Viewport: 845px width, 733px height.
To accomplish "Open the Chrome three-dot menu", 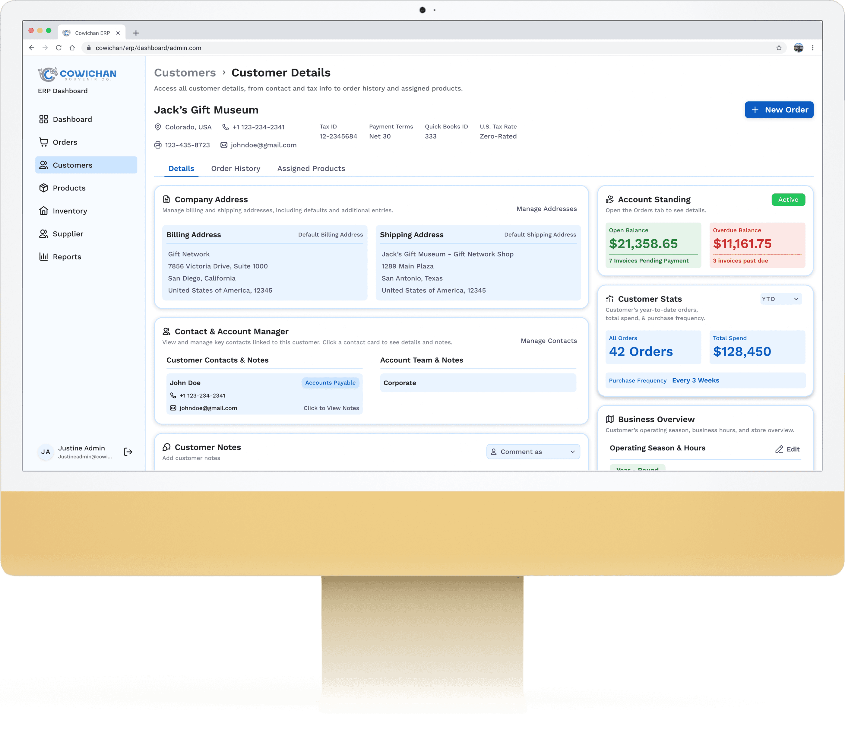I will pyautogui.click(x=812, y=48).
